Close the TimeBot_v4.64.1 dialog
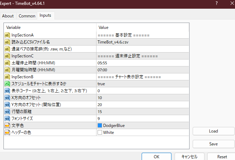Screen dimensions: 235x160 (x=232, y=3)
